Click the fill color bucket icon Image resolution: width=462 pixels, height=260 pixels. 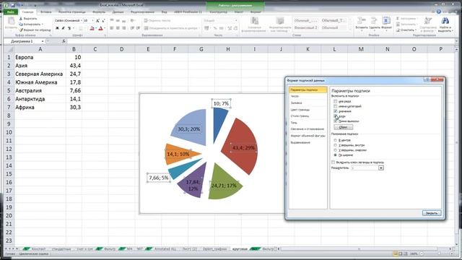(92, 28)
